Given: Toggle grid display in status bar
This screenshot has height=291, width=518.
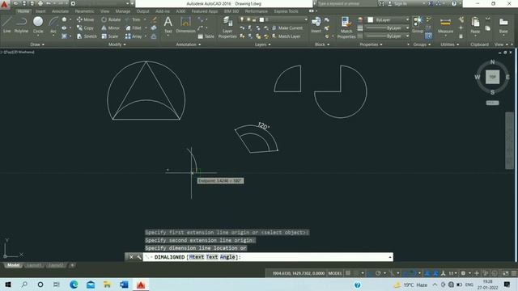Looking at the screenshot, I should (x=348, y=273).
